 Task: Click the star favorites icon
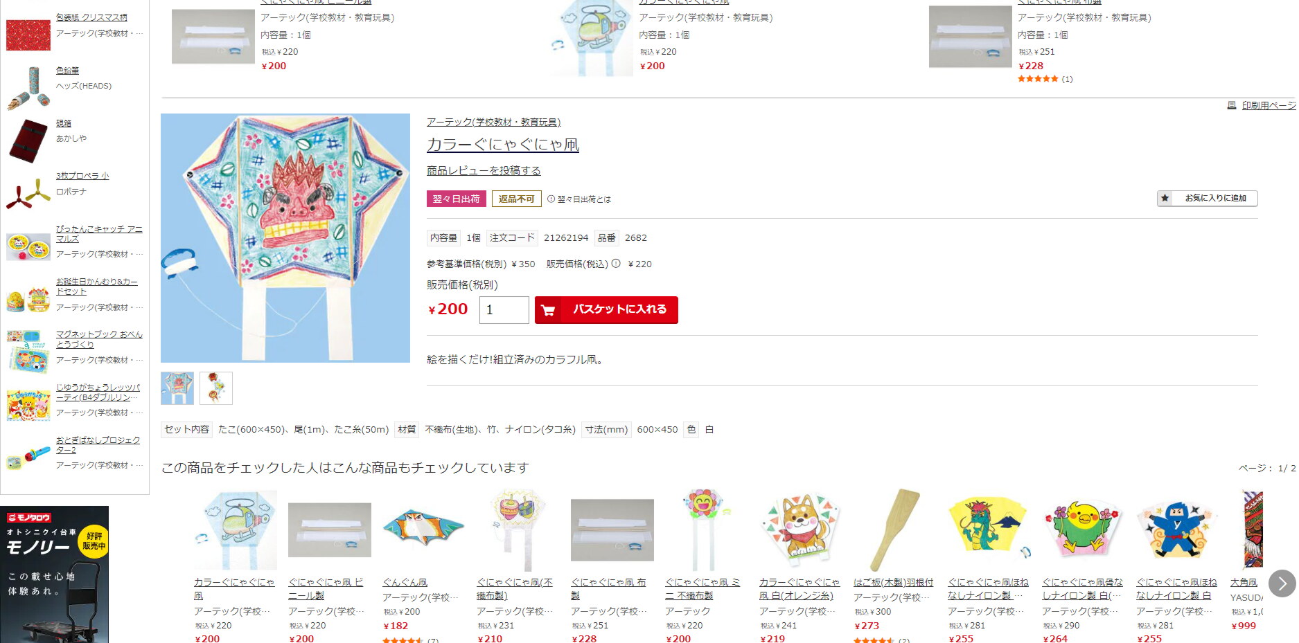tap(1165, 198)
